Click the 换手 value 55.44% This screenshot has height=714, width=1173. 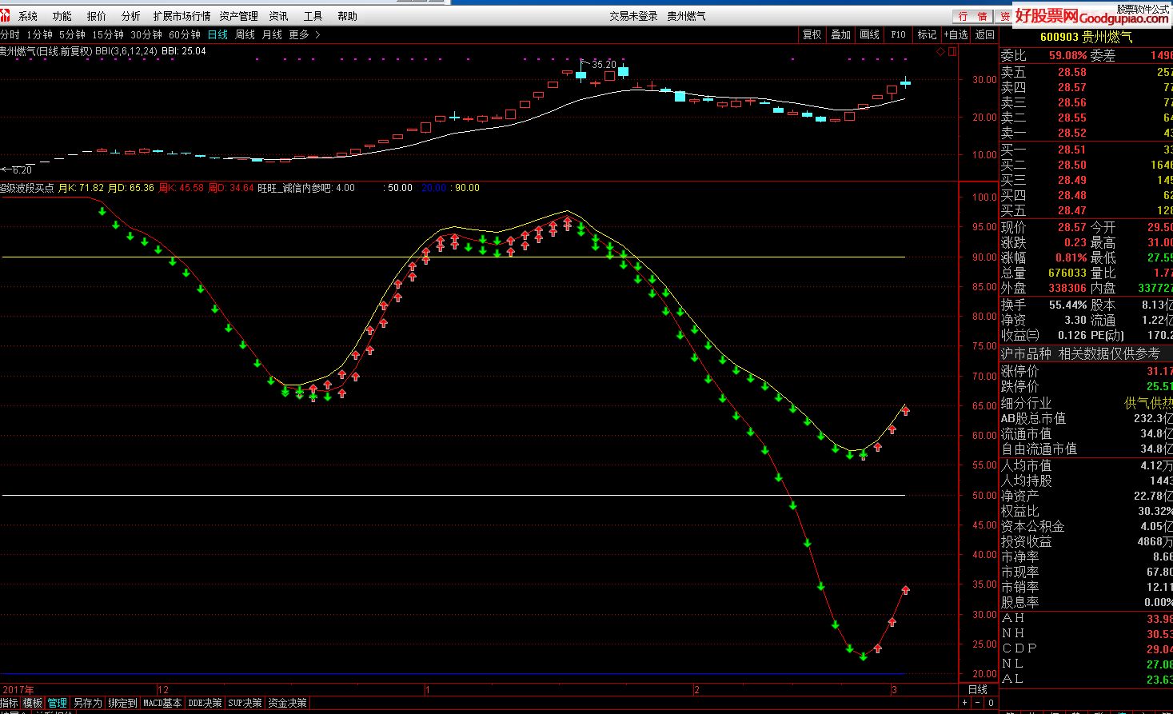[1067, 305]
